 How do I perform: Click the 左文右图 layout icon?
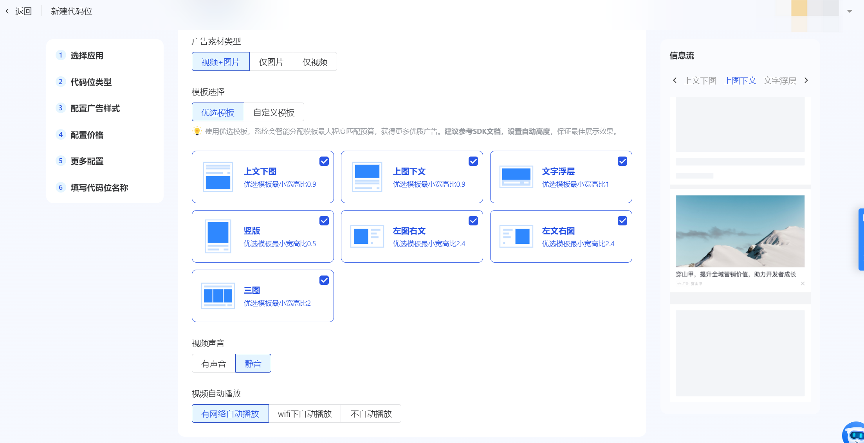coord(516,236)
